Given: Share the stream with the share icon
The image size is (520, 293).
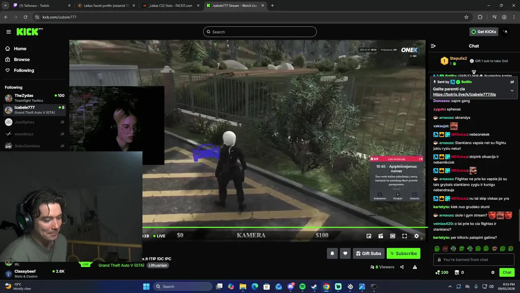Looking at the screenshot, I should (x=402, y=267).
